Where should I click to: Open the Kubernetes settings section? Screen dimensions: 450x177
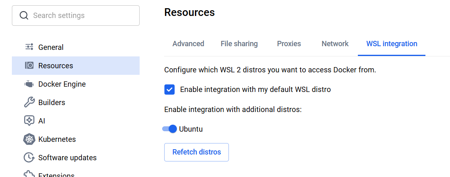tap(57, 139)
